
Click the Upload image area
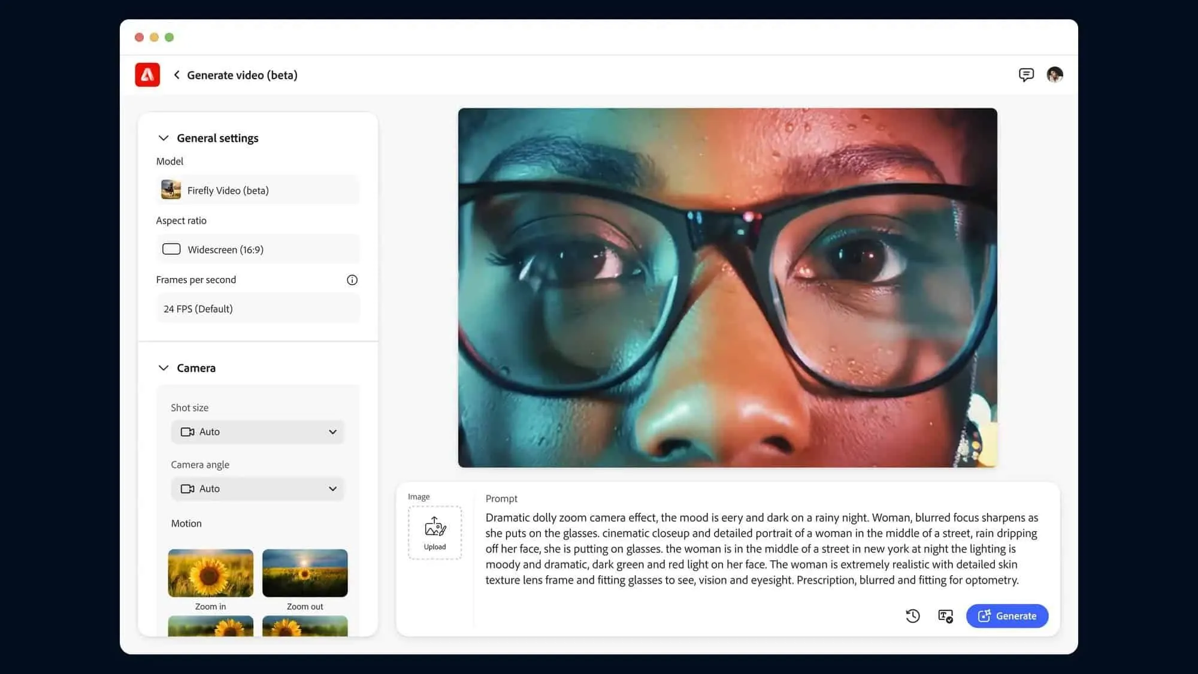click(x=435, y=531)
